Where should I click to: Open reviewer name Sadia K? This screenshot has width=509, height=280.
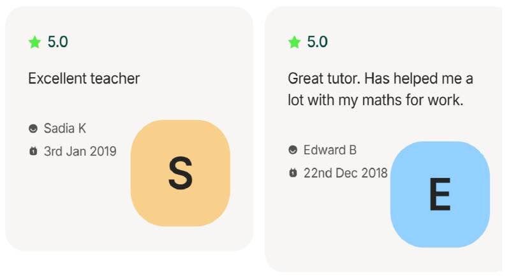(64, 129)
